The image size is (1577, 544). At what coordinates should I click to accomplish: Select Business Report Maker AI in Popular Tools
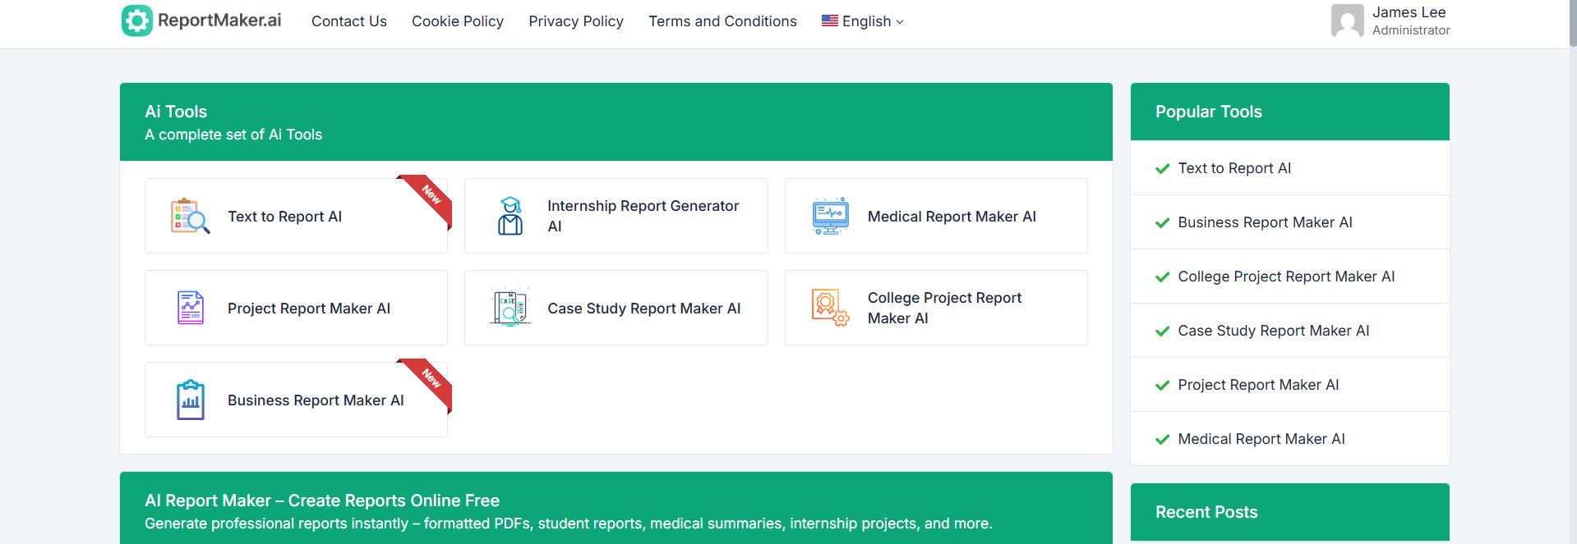pos(1264,222)
